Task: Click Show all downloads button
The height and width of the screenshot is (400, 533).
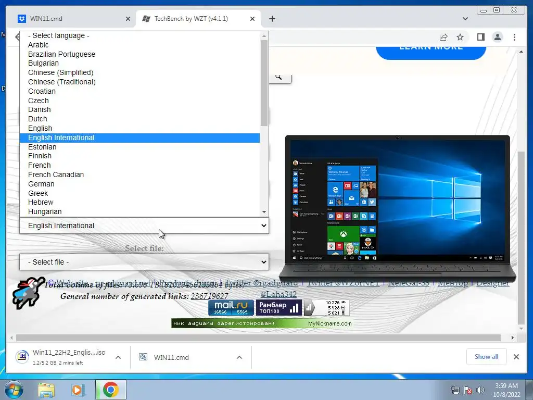Action: (487, 357)
